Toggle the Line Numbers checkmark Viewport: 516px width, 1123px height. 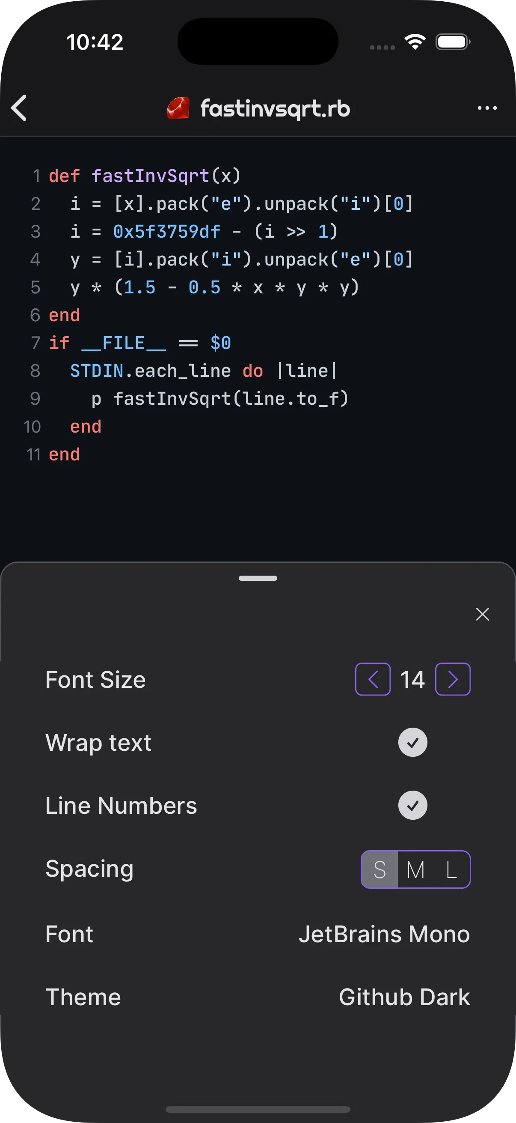pos(412,805)
